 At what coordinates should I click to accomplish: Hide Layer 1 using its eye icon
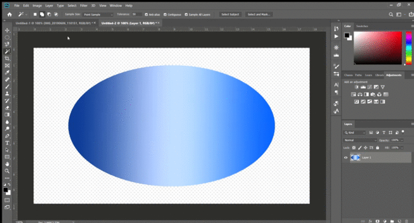[346, 158]
